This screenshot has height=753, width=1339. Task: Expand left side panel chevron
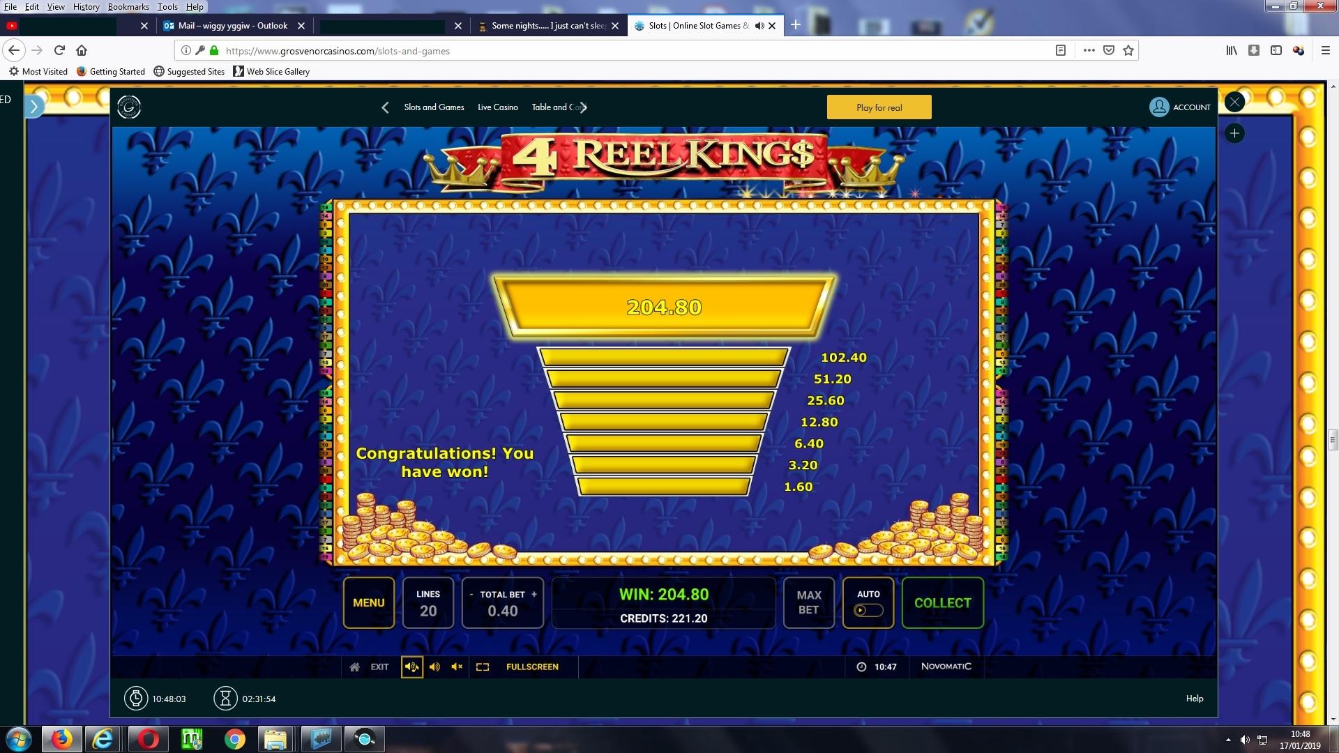[x=34, y=107]
